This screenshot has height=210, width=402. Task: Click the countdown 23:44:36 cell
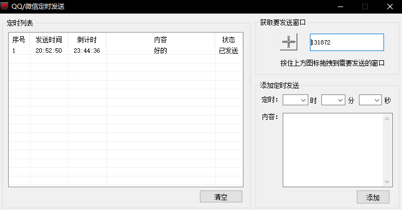[87, 50]
